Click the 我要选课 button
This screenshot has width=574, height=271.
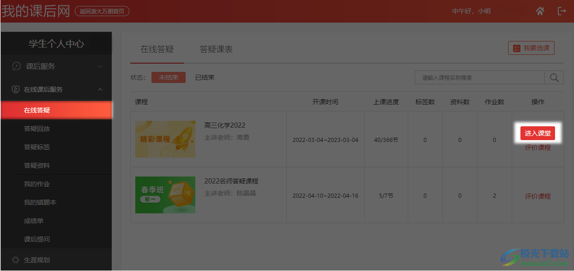[x=531, y=48]
